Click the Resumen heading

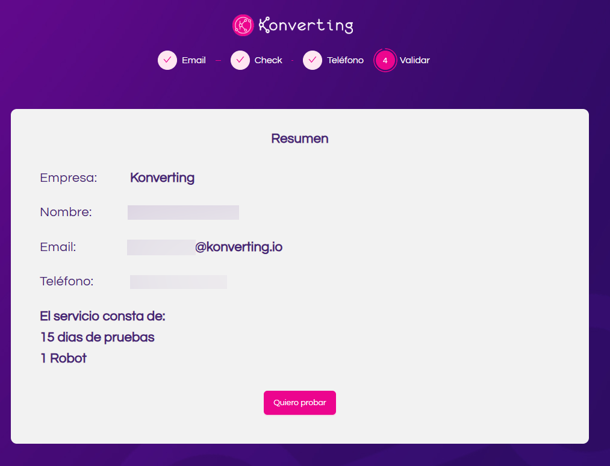pyautogui.click(x=299, y=138)
